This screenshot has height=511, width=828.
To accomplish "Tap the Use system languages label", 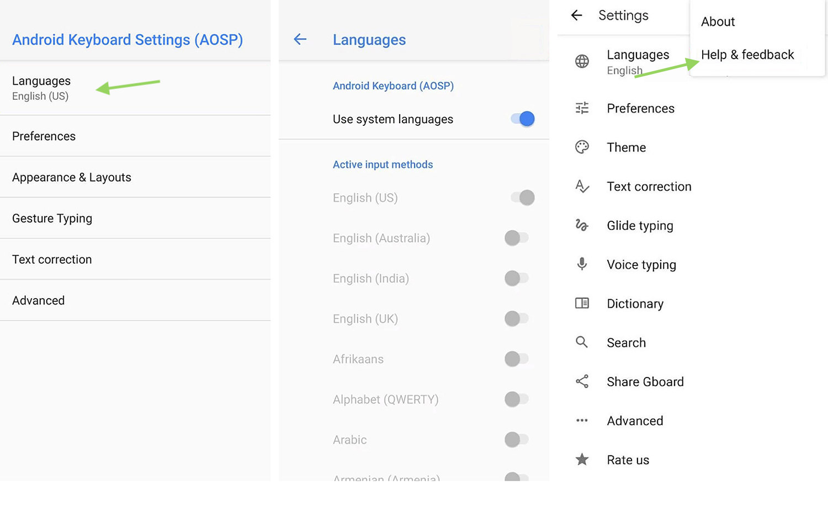I will (x=392, y=119).
